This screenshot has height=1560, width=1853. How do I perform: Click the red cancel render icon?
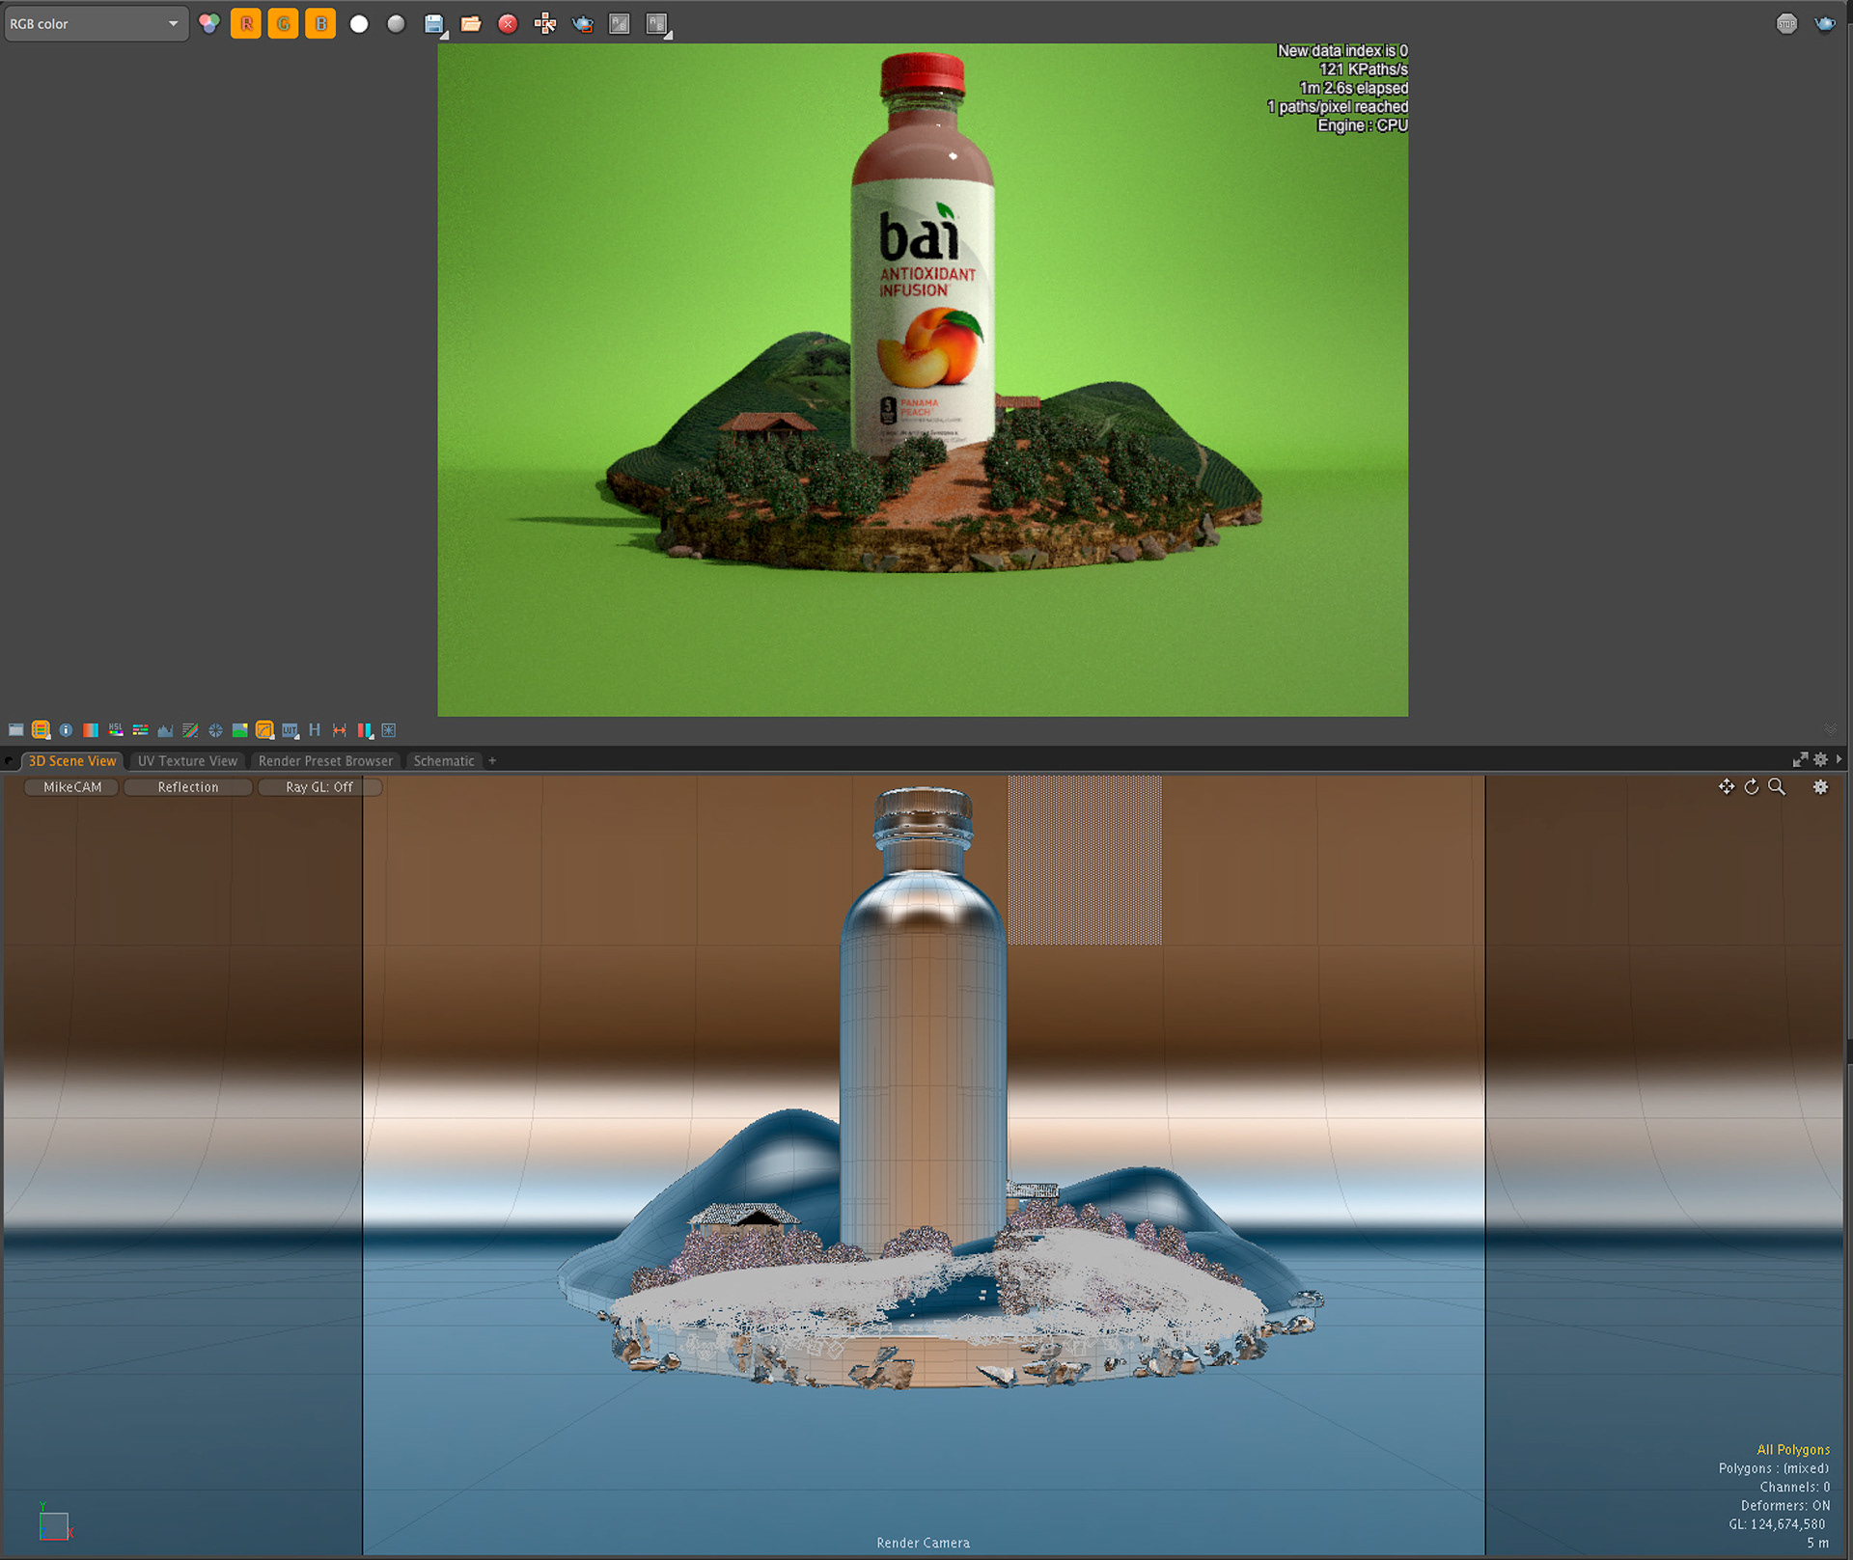pos(508,24)
